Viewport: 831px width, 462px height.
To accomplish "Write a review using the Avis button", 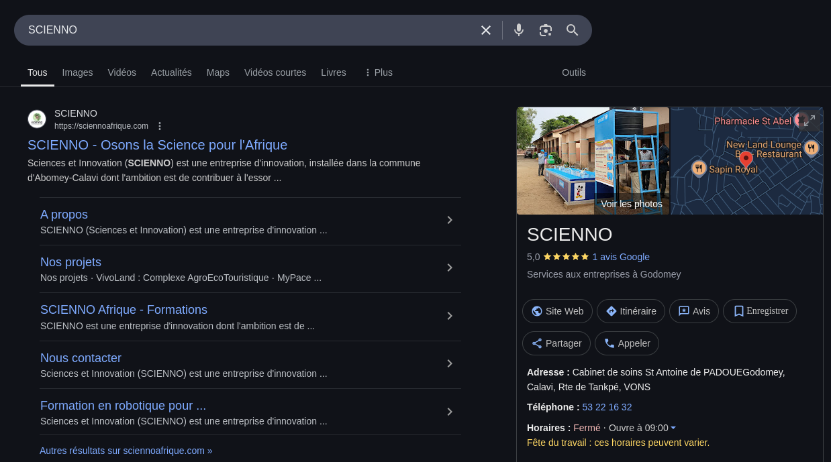I will 694,311.
